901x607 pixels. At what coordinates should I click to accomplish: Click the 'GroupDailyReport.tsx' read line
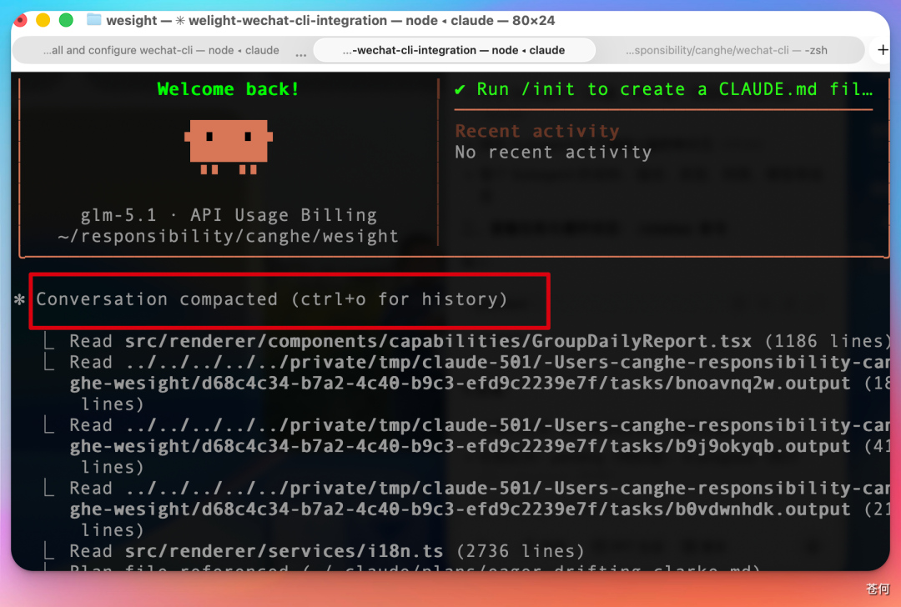point(478,341)
